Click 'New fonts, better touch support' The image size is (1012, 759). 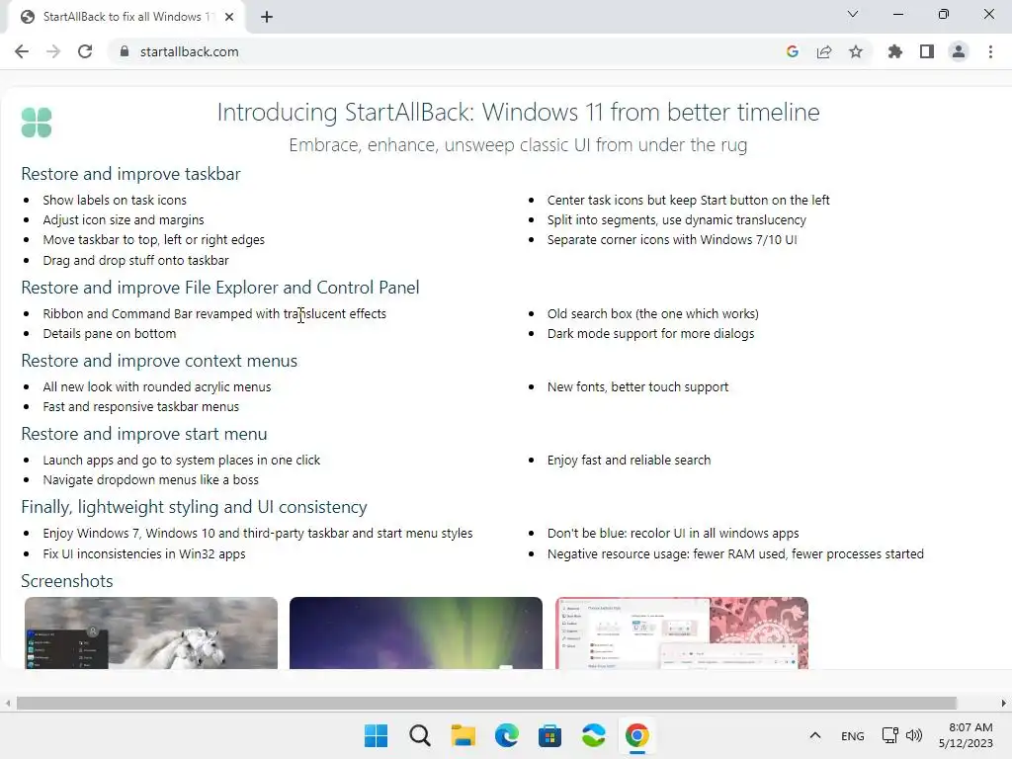tap(637, 387)
